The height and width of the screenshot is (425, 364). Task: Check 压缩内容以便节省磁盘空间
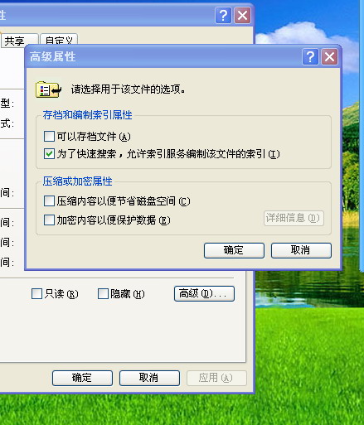point(49,201)
